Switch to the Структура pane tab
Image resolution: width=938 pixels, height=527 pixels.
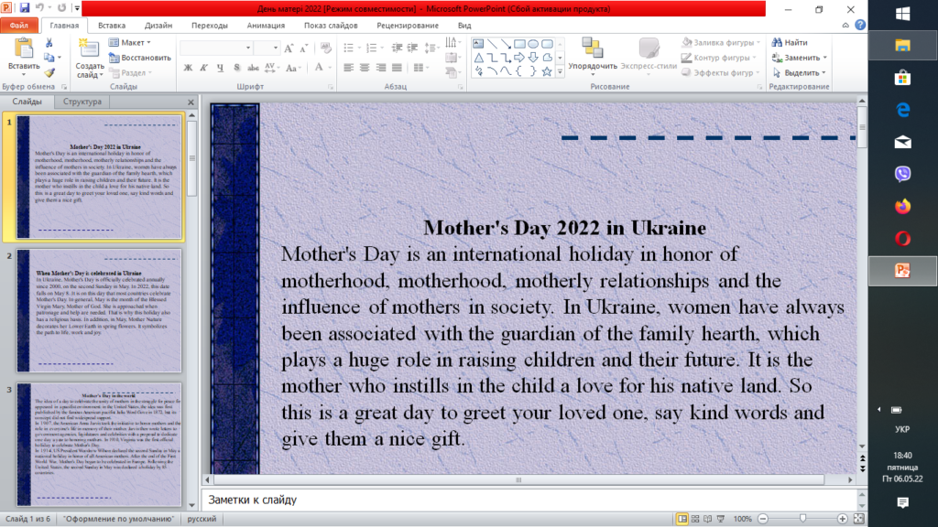(x=82, y=102)
